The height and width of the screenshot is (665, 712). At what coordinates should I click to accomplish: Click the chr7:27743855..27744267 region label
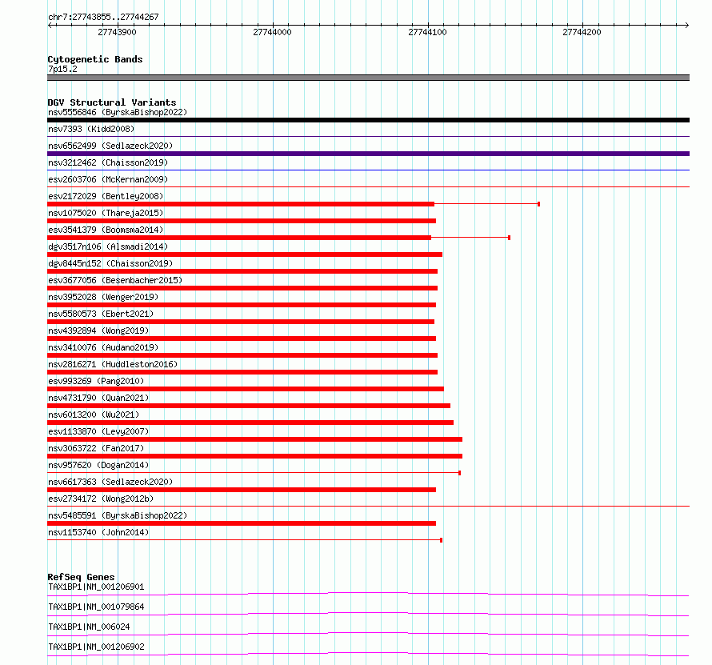103,18
